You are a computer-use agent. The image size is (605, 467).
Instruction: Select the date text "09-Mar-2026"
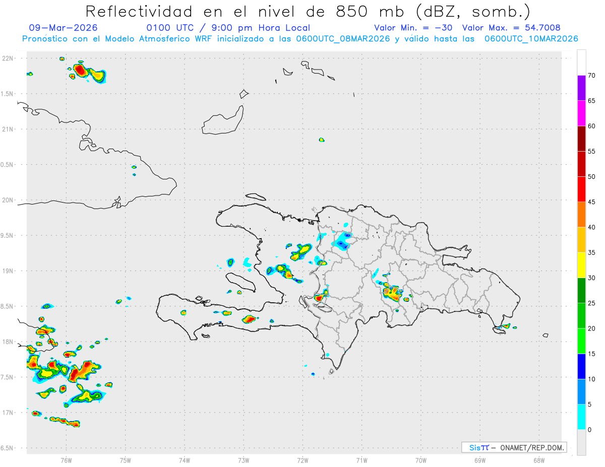[x=64, y=28]
